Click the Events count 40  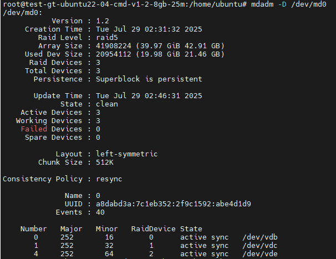coord(100,212)
